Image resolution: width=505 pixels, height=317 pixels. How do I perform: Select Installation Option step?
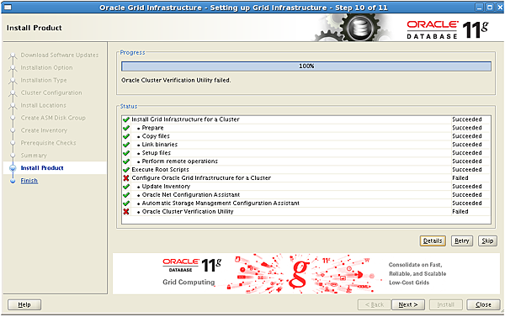tap(46, 67)
